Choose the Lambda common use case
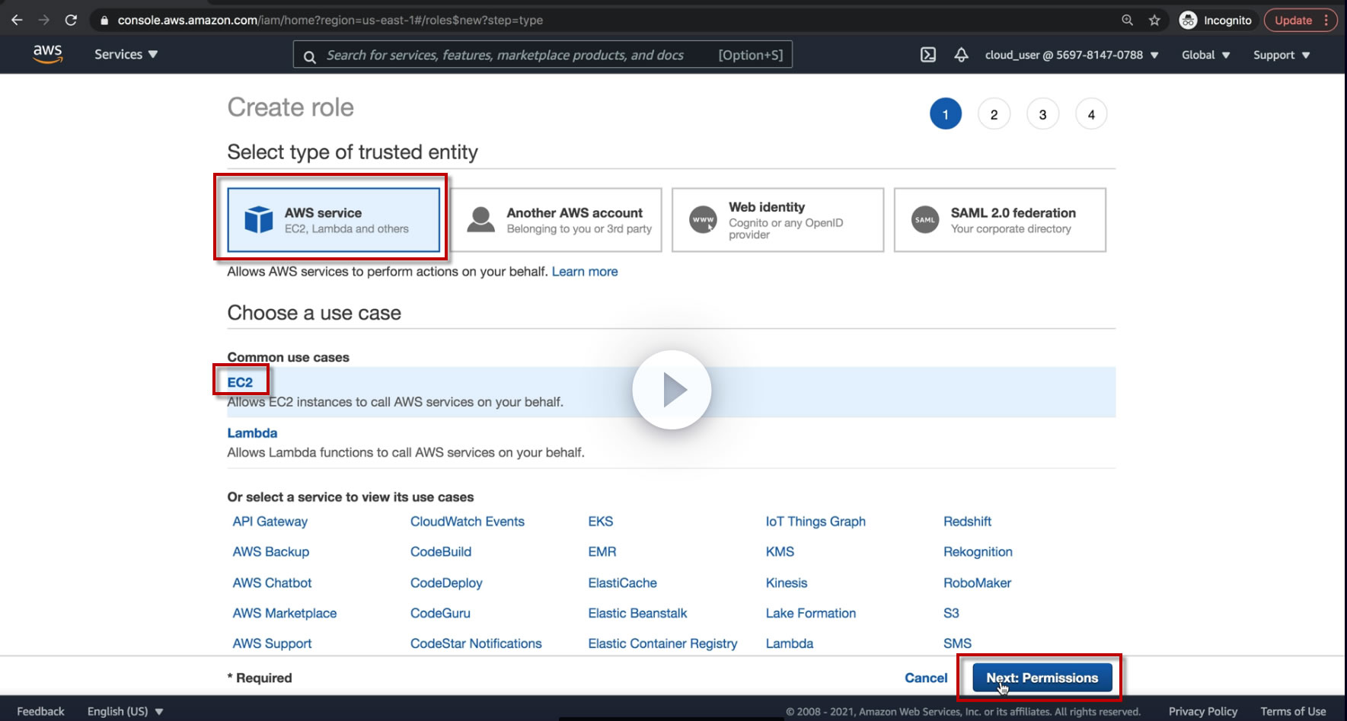The width and height of the screenshot is (1347, 721). tap(252, 433)
